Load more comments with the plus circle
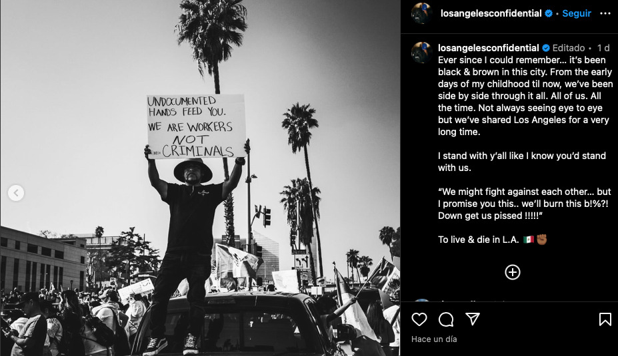The image size is (618, 356). (513, 272)
